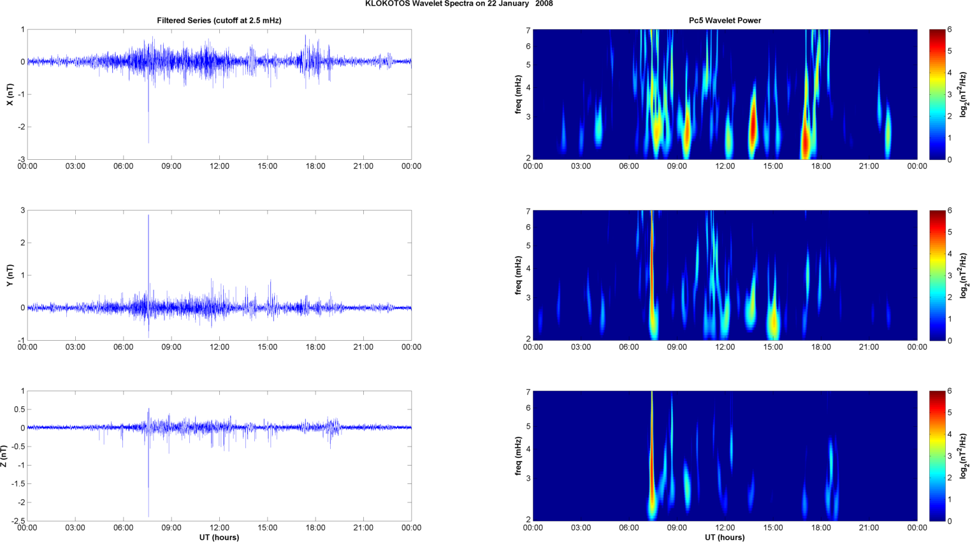Click the '09:00' tick under the middle spectrogram
The height and width of the screenshot is (542, 970).
pos(677,347)
